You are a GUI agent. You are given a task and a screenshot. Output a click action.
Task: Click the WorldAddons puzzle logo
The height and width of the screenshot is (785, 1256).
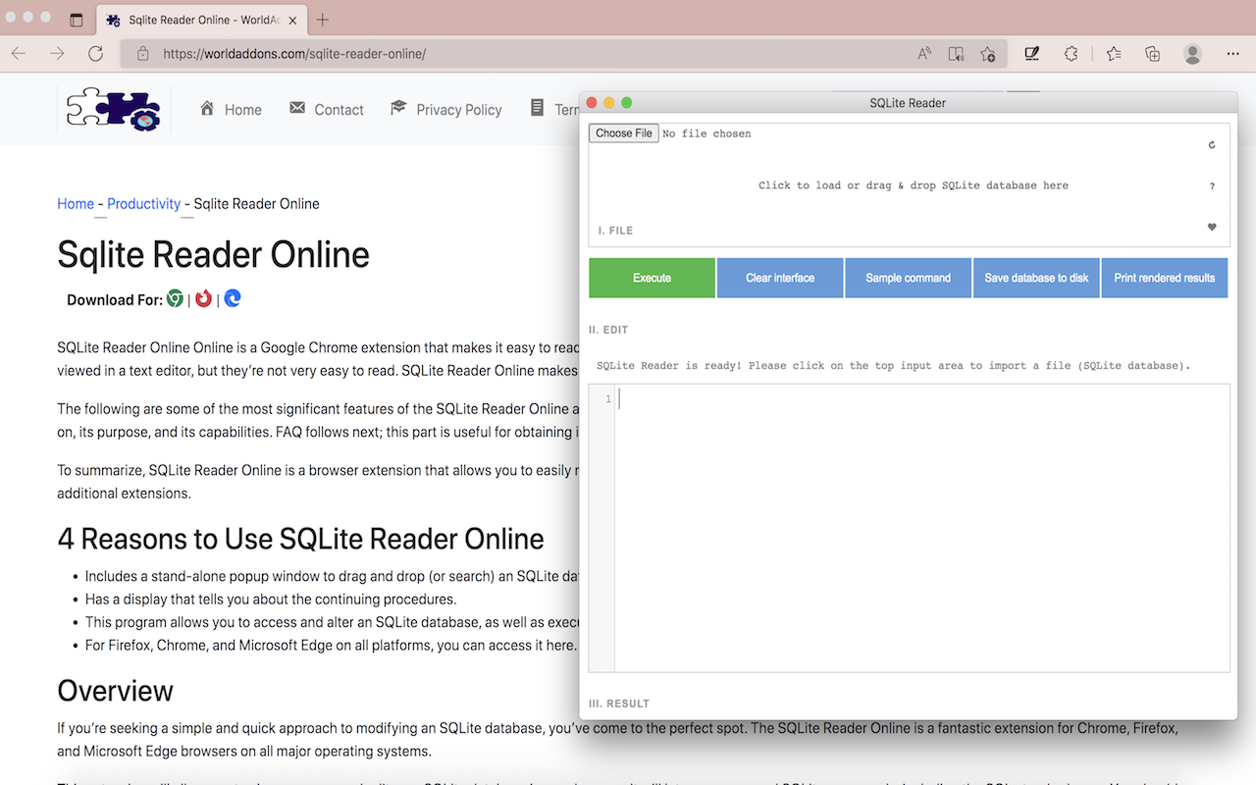tap(114, 110)
